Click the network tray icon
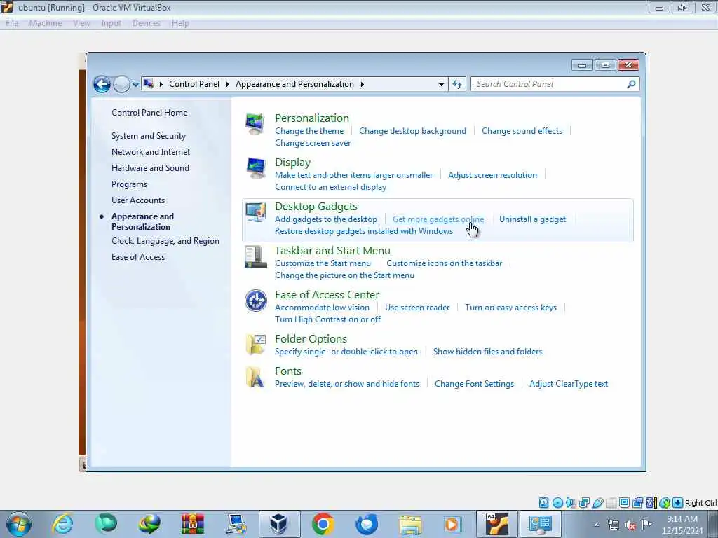Screen dimensions: 718x538 click(x=613, y=525)
